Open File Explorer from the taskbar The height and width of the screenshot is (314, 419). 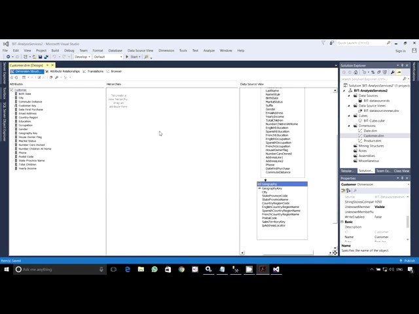141,270
